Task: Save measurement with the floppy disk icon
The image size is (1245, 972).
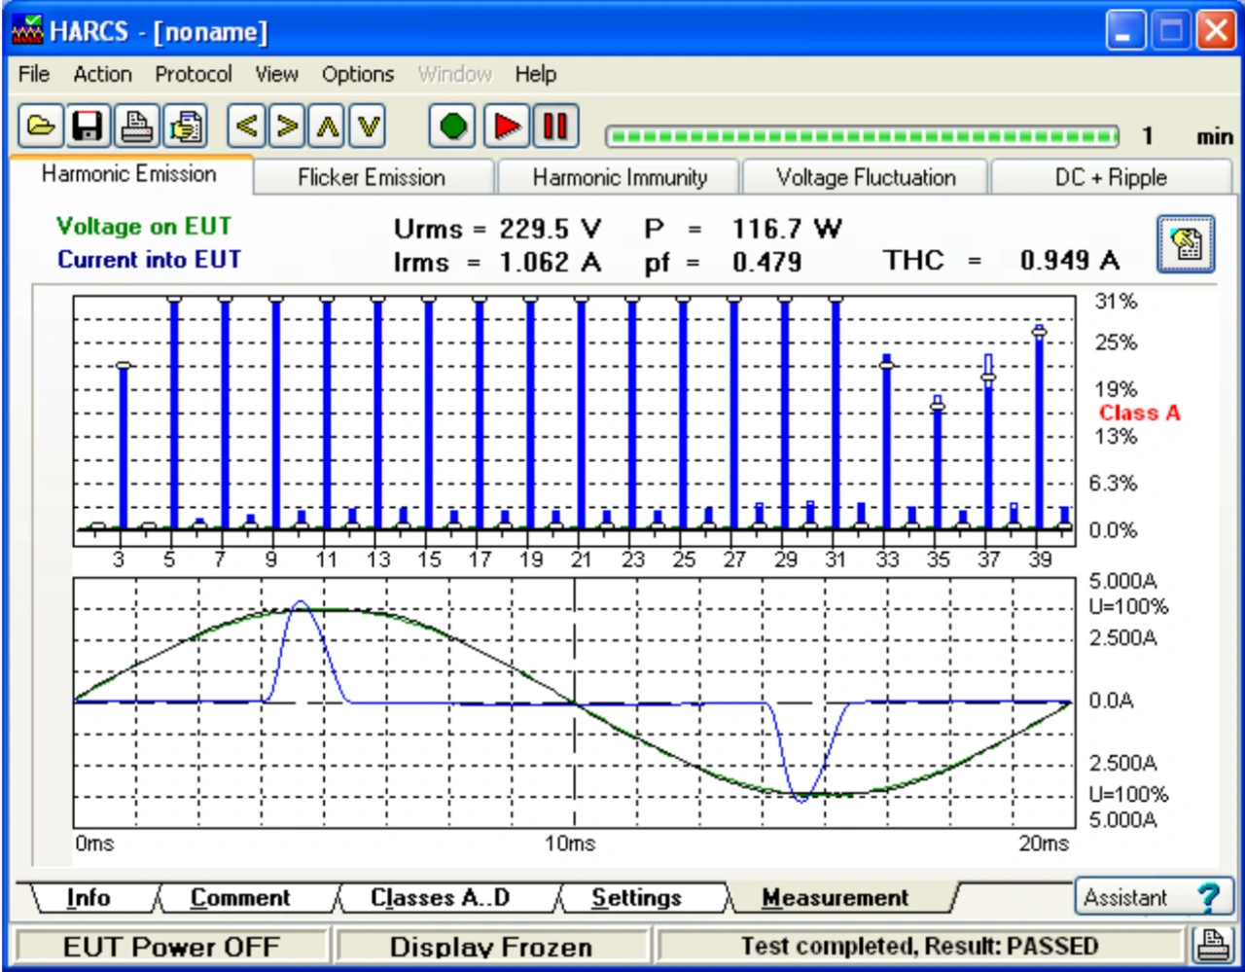Action: point(88,126)
